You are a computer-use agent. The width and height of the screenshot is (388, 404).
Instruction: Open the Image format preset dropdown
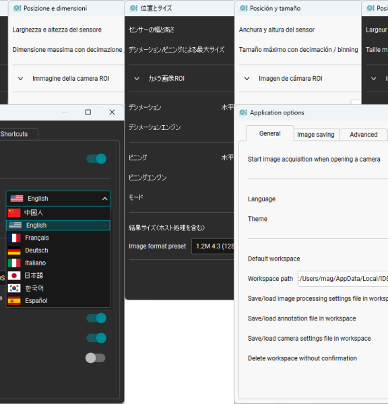213,246
